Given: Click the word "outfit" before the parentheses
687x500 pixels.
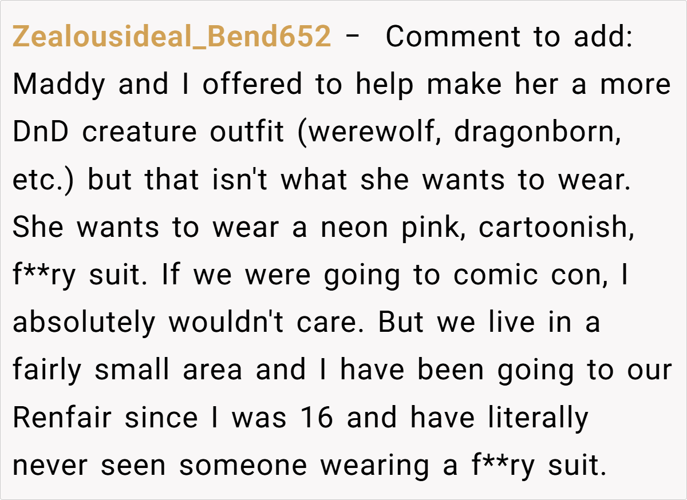Looking at the screenshot, I should 246,132.
